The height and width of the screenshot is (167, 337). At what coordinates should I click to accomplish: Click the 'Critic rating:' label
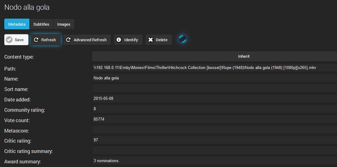pyautogui.click(x=18, y=141)
